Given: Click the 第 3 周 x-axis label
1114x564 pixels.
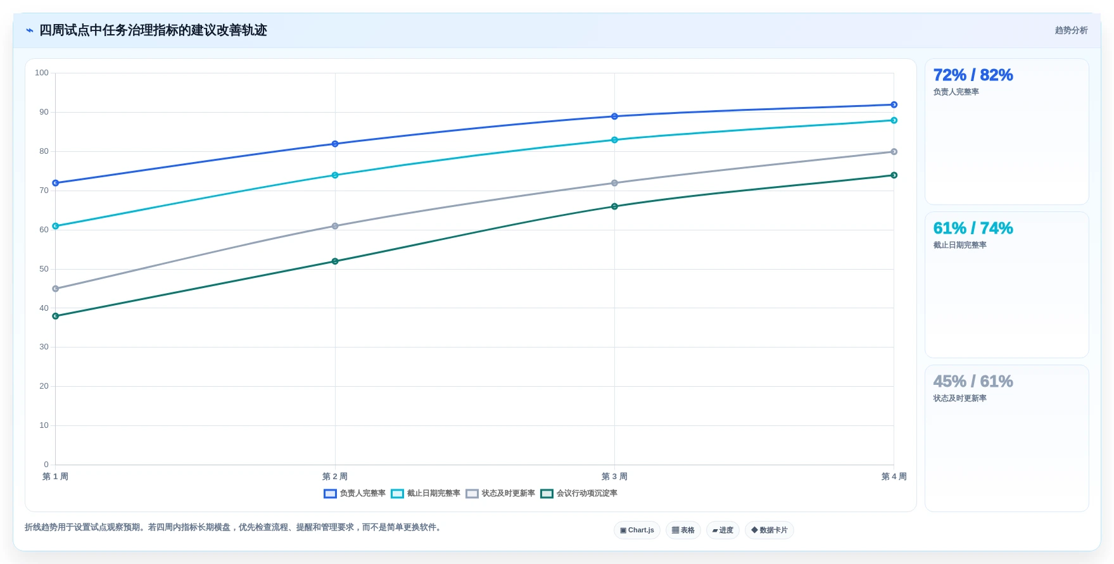Looking at the screenshot, I should [x=614, y=477].
